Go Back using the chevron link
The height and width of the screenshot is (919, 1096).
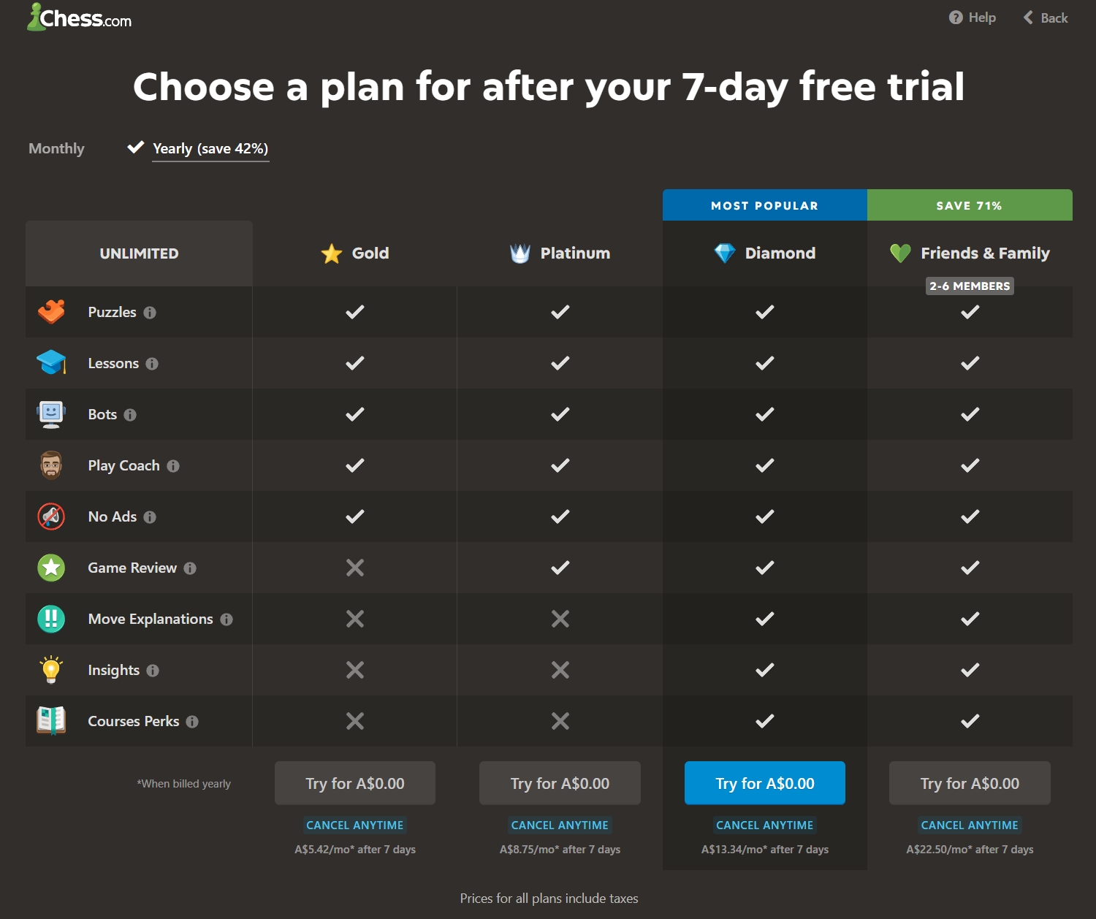tap(1046, 18)
